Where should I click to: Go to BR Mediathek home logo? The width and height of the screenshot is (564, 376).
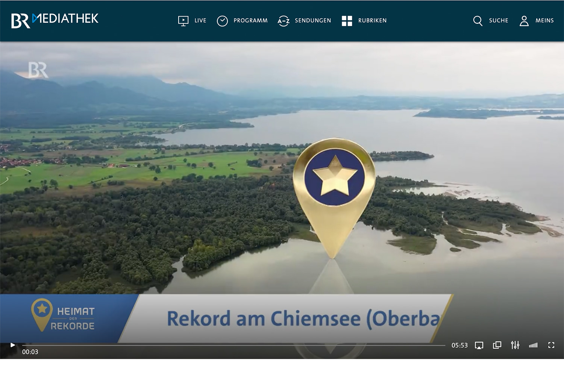click(x=55, y=20)
